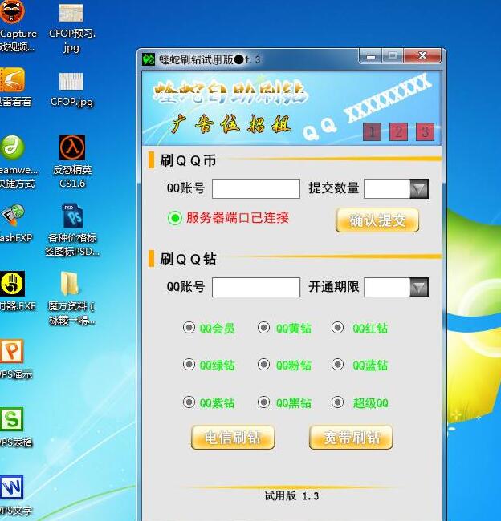Choose the QQ绿钻 radio button

point(189,365)
